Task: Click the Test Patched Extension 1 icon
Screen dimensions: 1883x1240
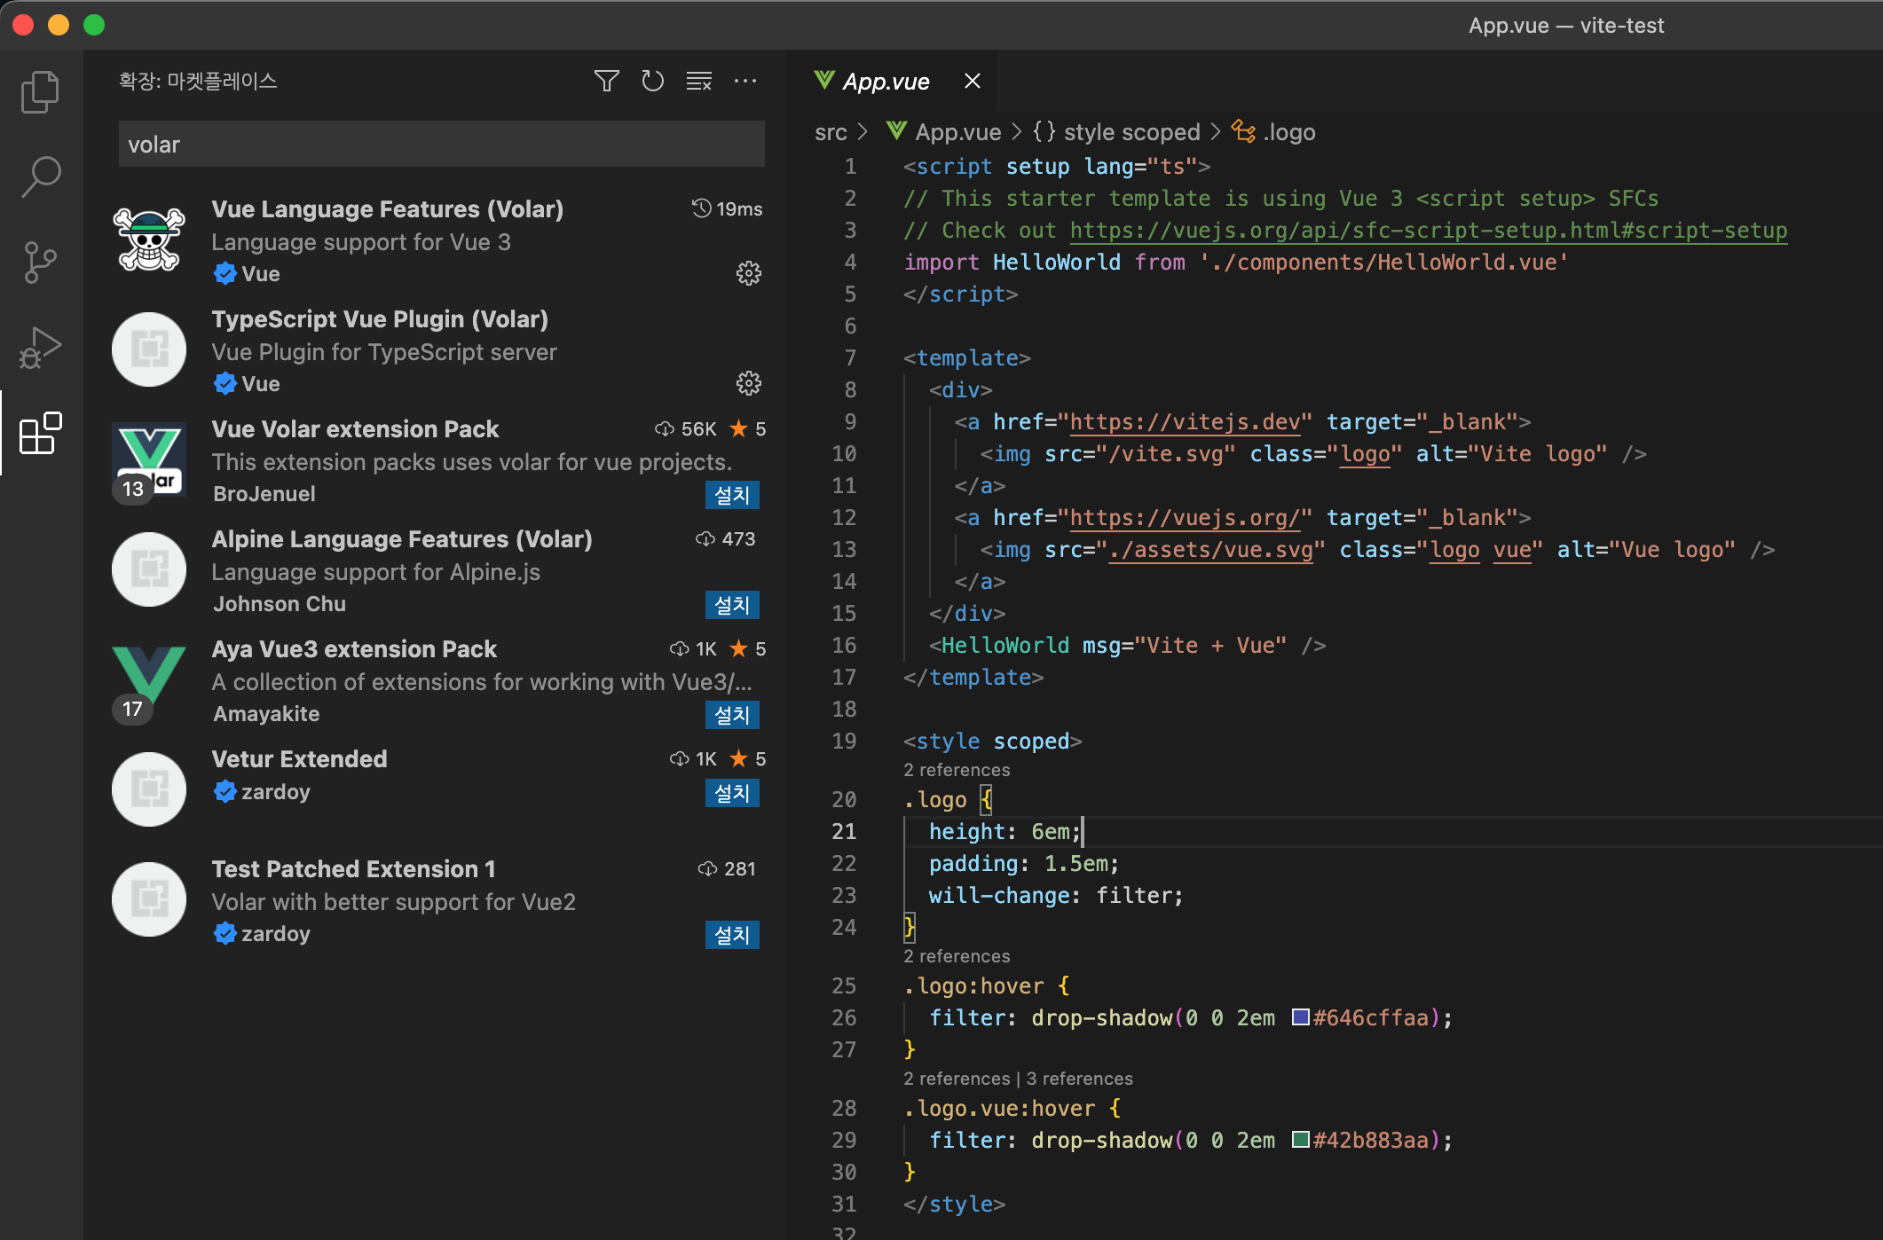Action: coord(149,899)
